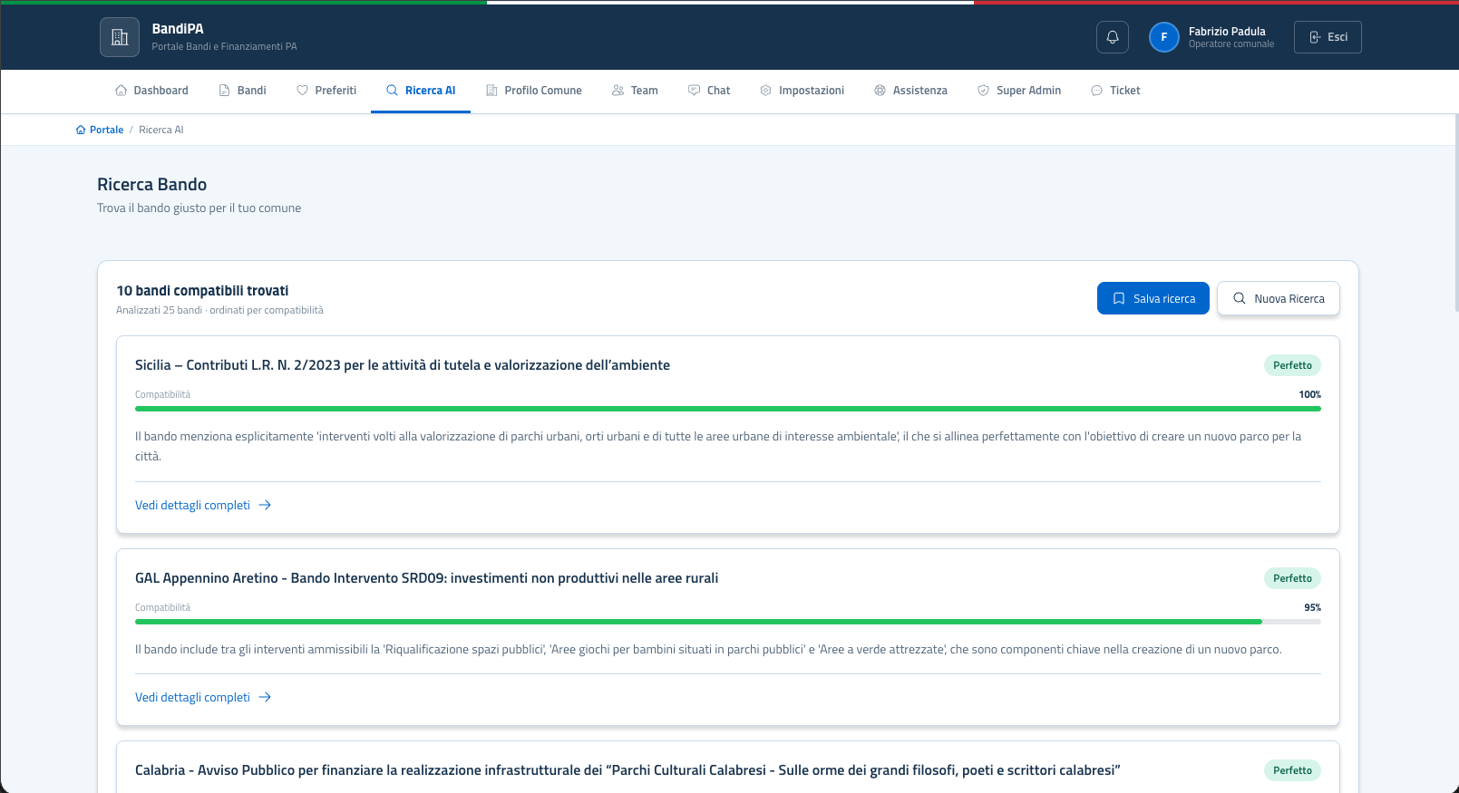Click 'Trova il bando giusto' subtitle

199,208
